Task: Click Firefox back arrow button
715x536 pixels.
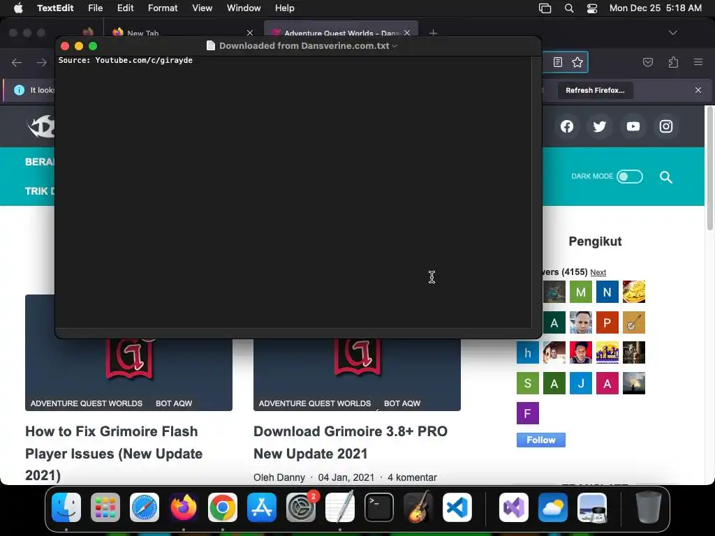Action: point(17,62)
